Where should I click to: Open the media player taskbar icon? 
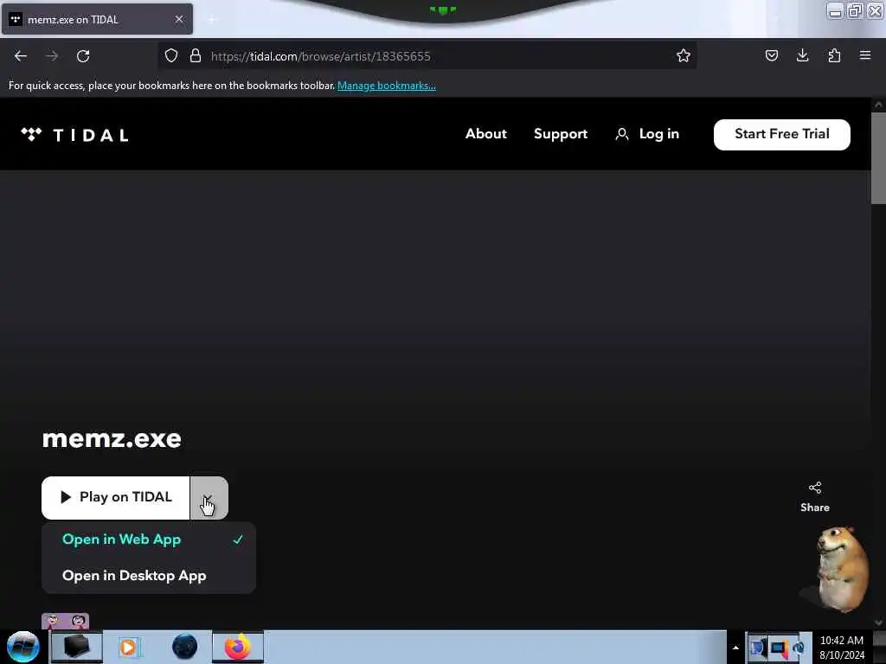(128, 647)
